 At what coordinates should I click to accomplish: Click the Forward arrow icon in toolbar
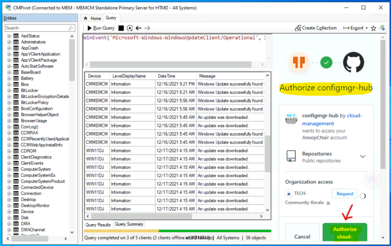[x=147, y=28]
